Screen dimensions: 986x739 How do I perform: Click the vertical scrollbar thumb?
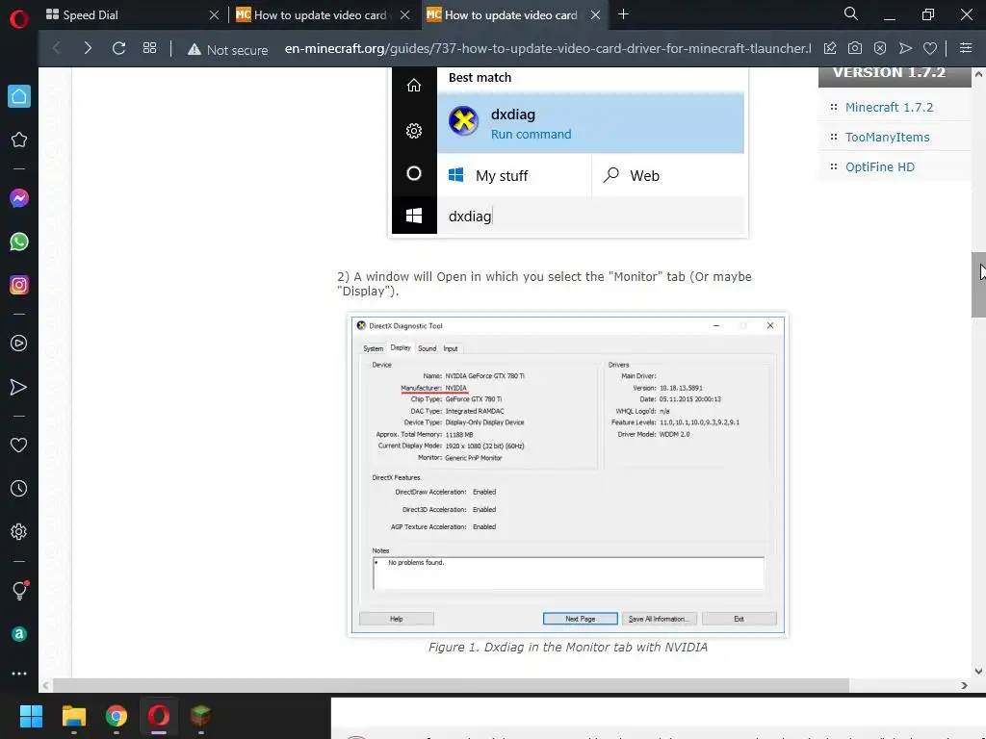coord(978,285)
